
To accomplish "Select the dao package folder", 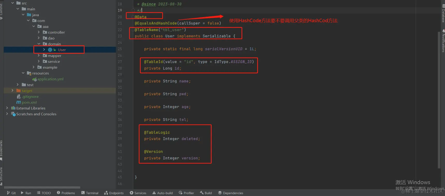I will click(x=51, y=38).
